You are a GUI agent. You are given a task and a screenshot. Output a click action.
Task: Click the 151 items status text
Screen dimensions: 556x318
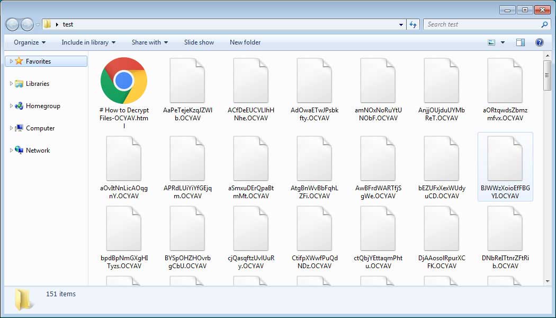click(x=61, y=294)
